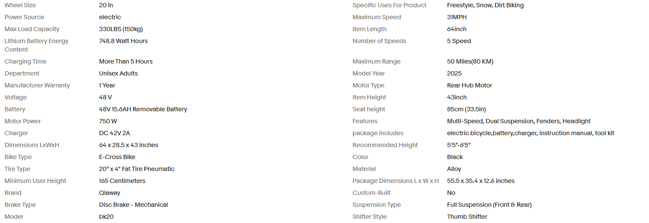
Task: Click the "Specific Uses For Product" label
Action: tap(389, 6)
